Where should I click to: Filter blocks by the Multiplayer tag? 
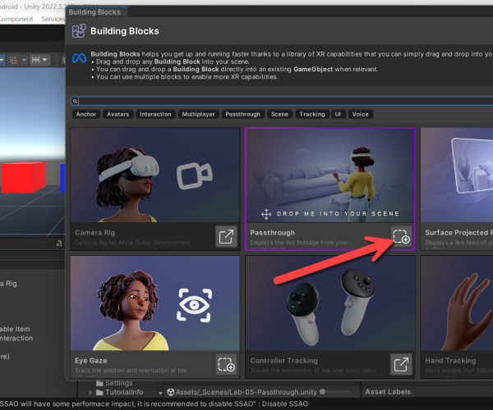(198, 114)
